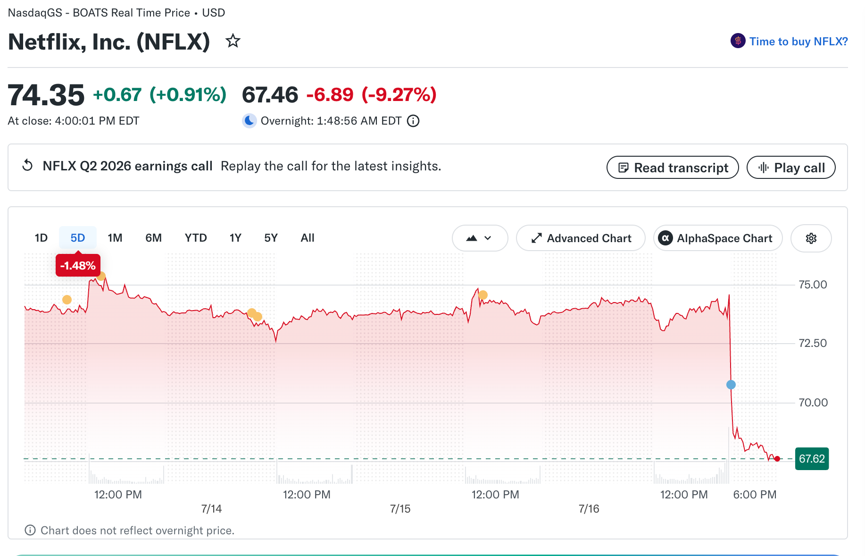Select the YTD range
Screen dimensions: 865x556
(x=196, y=238)
